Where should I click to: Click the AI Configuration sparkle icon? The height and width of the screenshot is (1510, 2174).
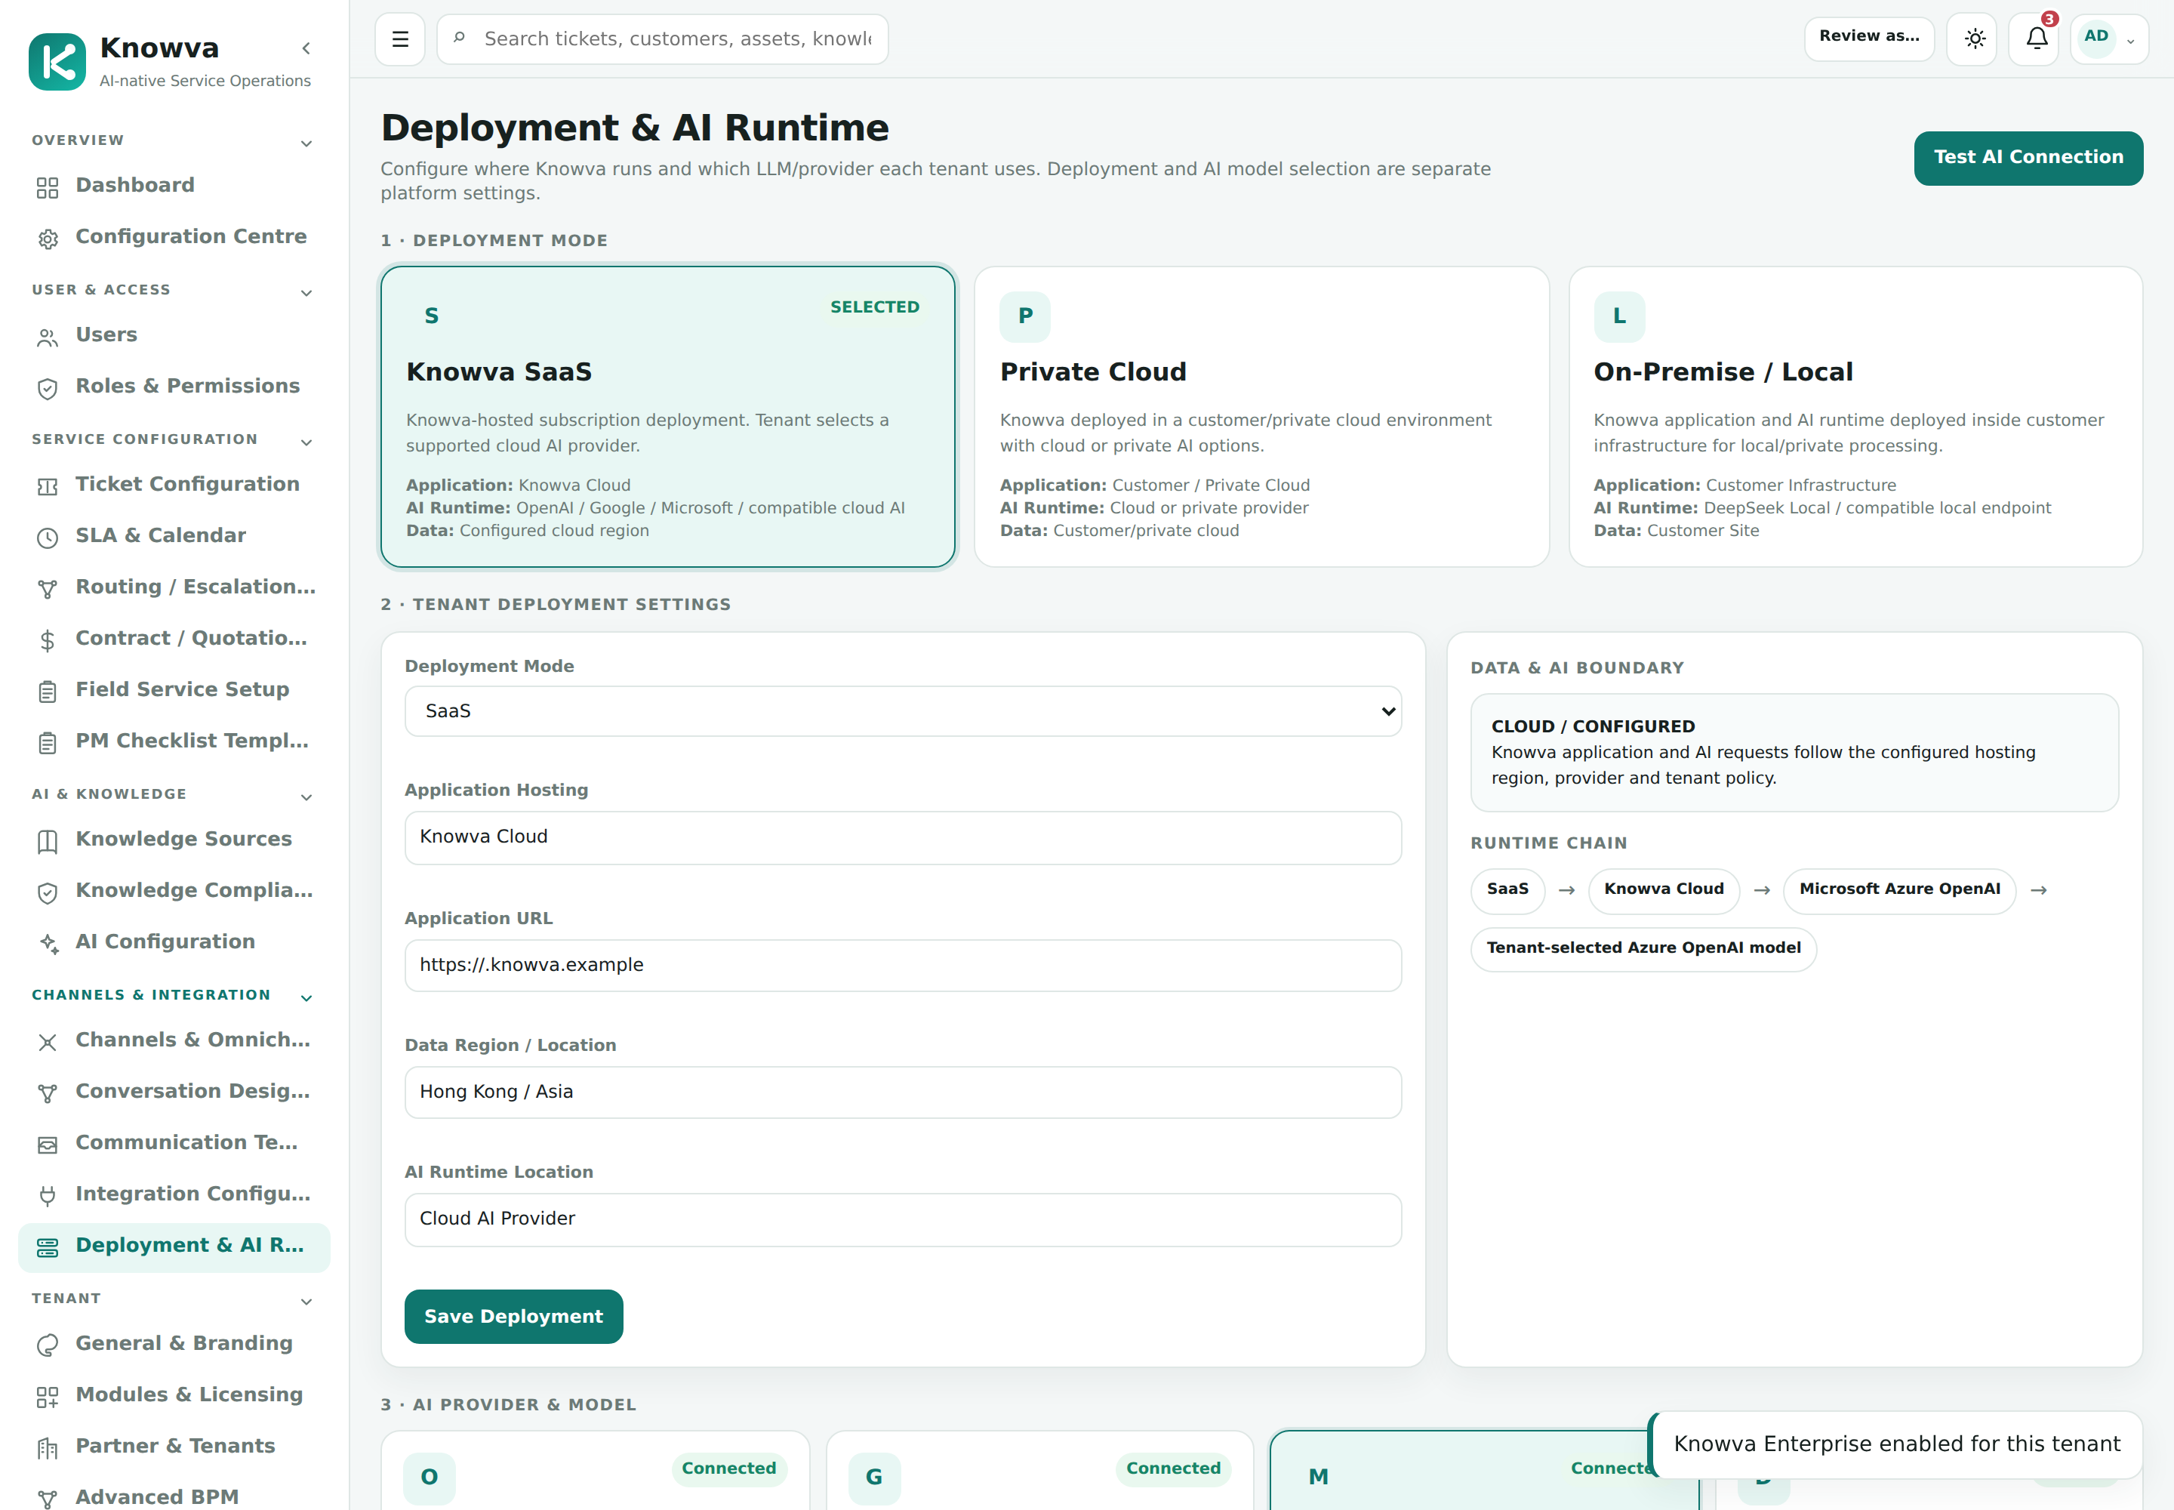[x=48, y=943]
